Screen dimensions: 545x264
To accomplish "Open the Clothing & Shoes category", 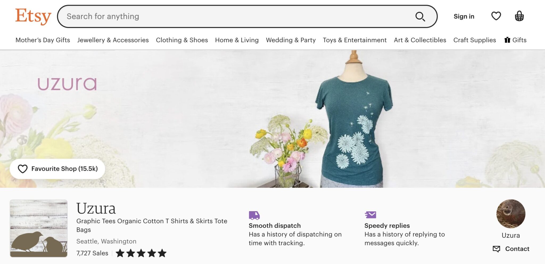I will click(x=182, y=40).
